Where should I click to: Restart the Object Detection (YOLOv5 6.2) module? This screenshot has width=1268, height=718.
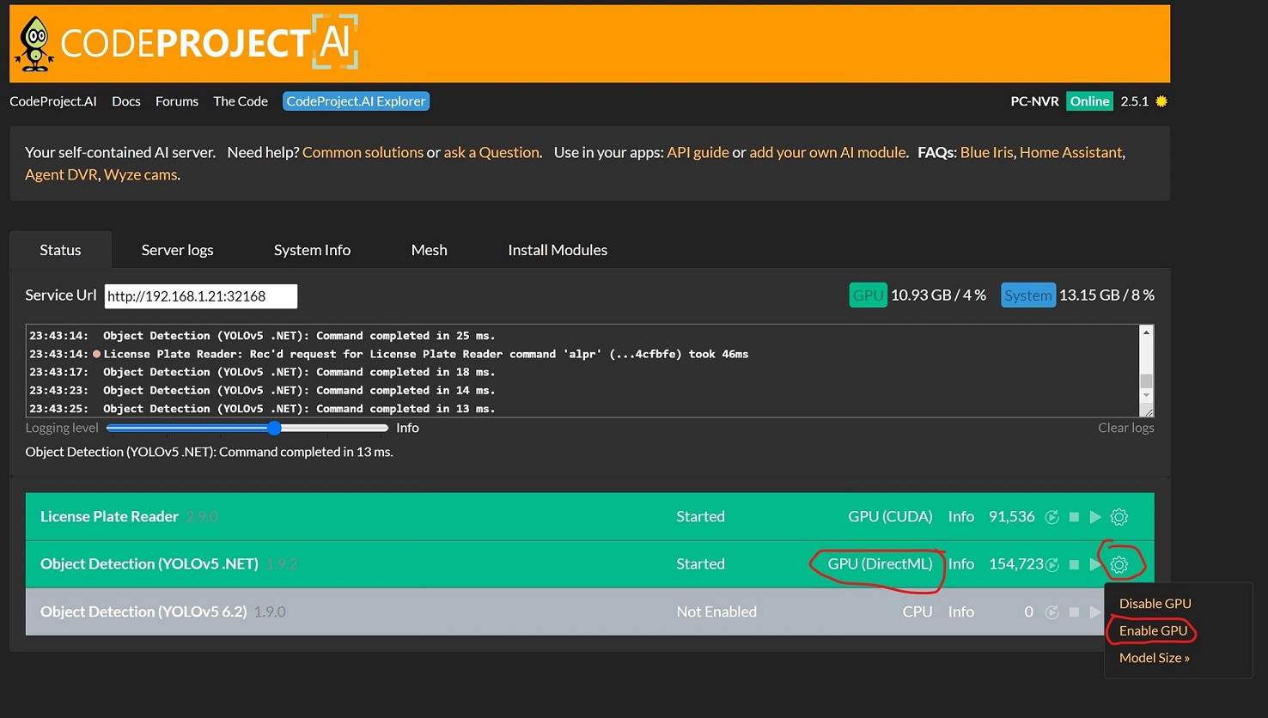coord(1052,612)
